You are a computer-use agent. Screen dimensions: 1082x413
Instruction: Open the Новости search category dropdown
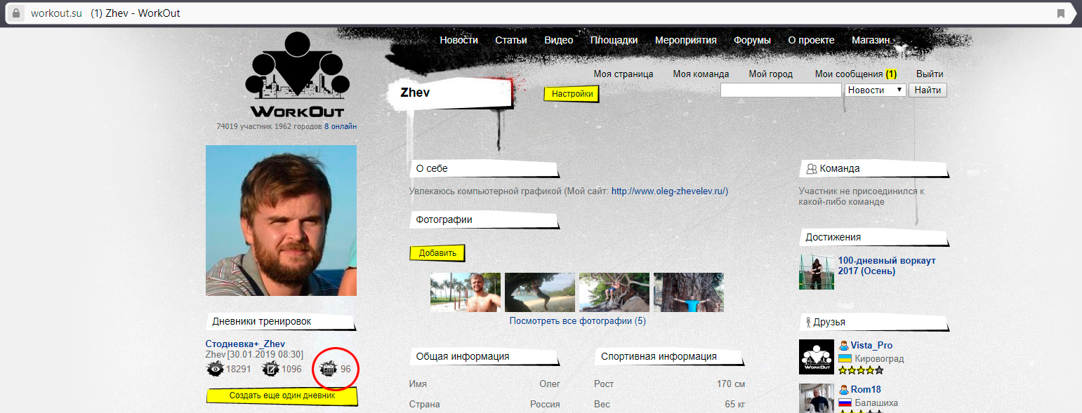tap(875, 90)
